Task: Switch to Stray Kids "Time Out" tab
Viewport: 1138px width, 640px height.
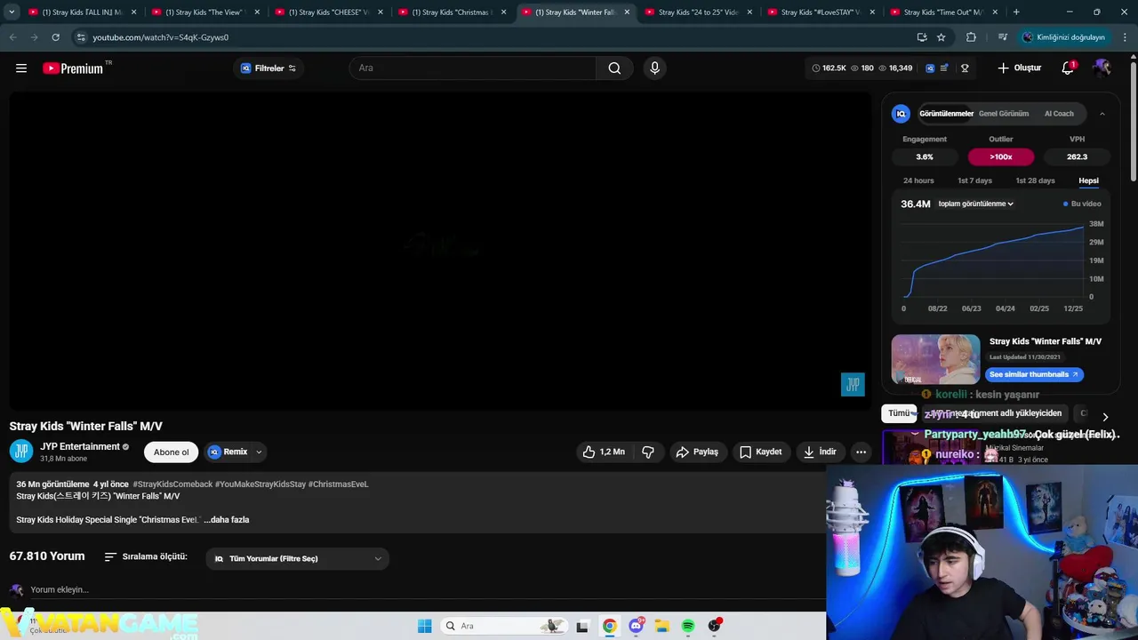Action: [945, 12]
